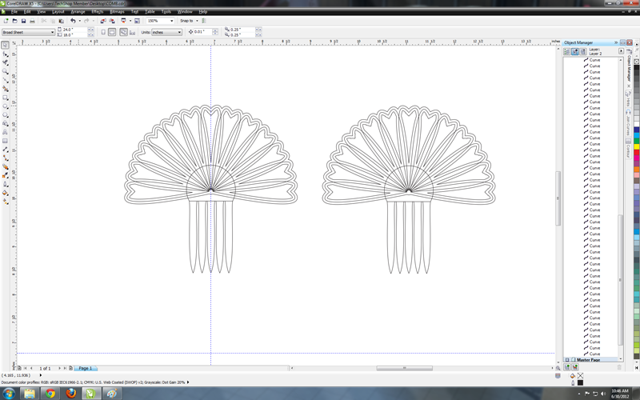
Task: Select the Table tool
Action: (x=6, y=141)
